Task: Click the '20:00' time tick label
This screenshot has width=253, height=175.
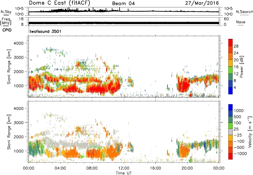Action: 187,168
